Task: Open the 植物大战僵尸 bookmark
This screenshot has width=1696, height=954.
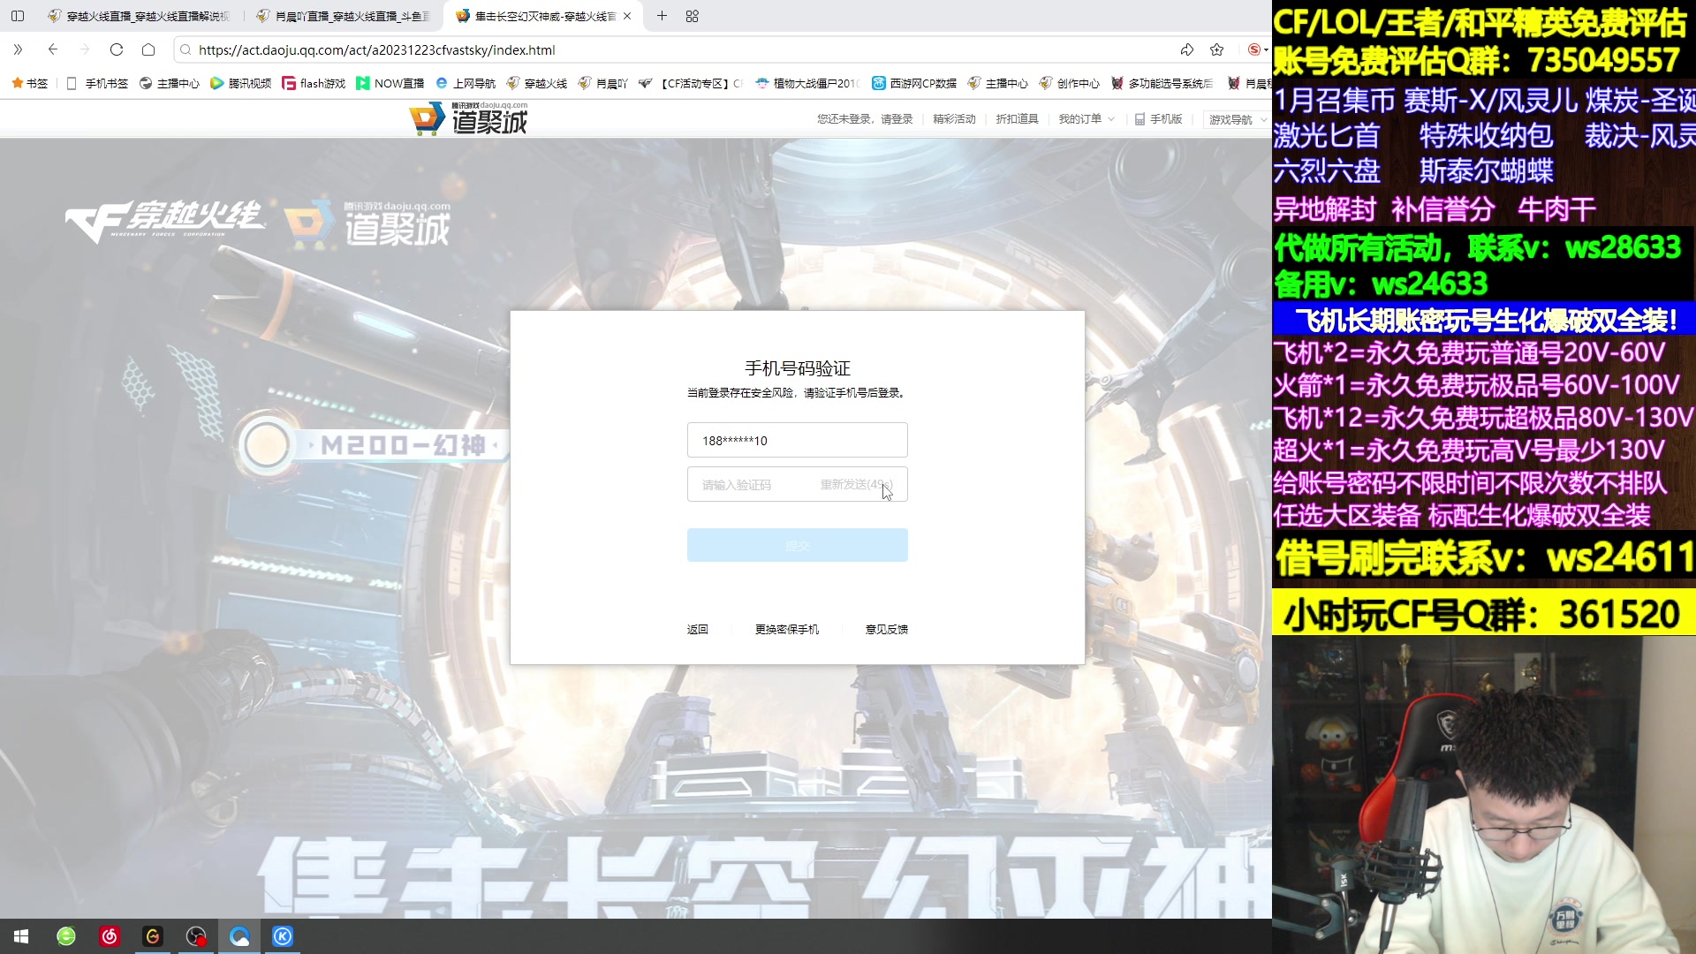Action: pyautogui.click(x=806, y=83)
